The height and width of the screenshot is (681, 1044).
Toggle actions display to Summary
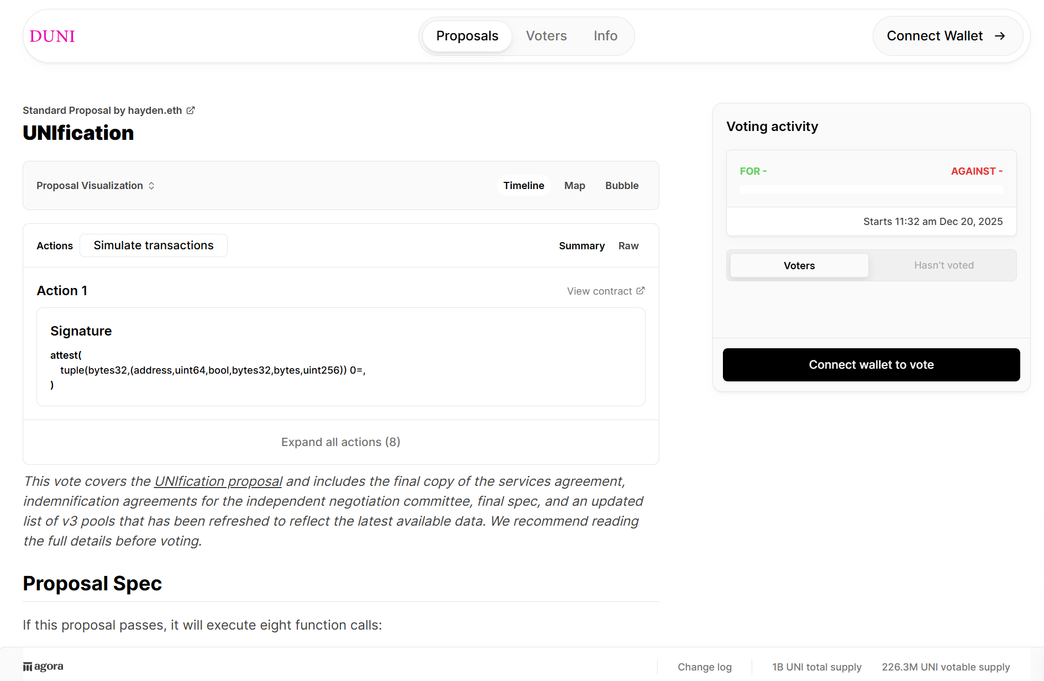[581, 246]
